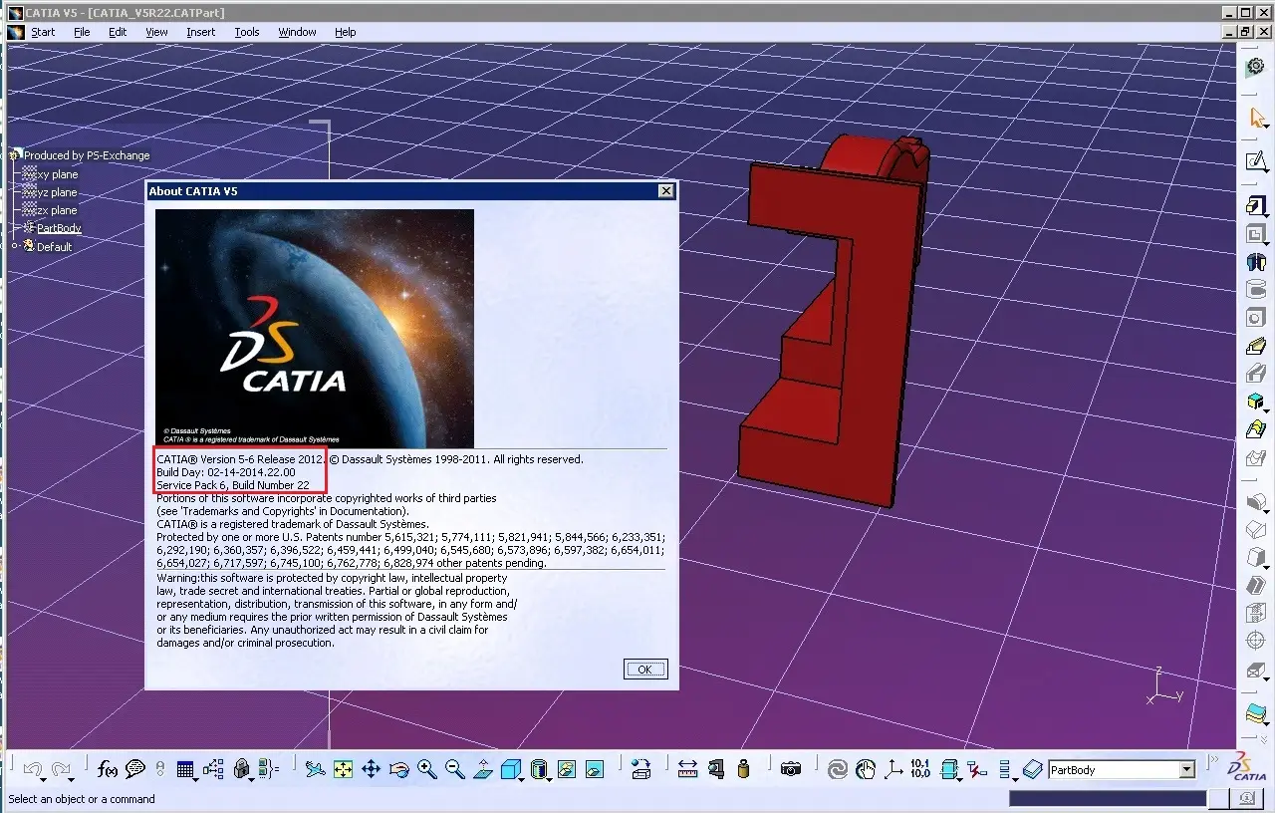
Task: Click the Measure Item icon
Action: tap(715, 769)
